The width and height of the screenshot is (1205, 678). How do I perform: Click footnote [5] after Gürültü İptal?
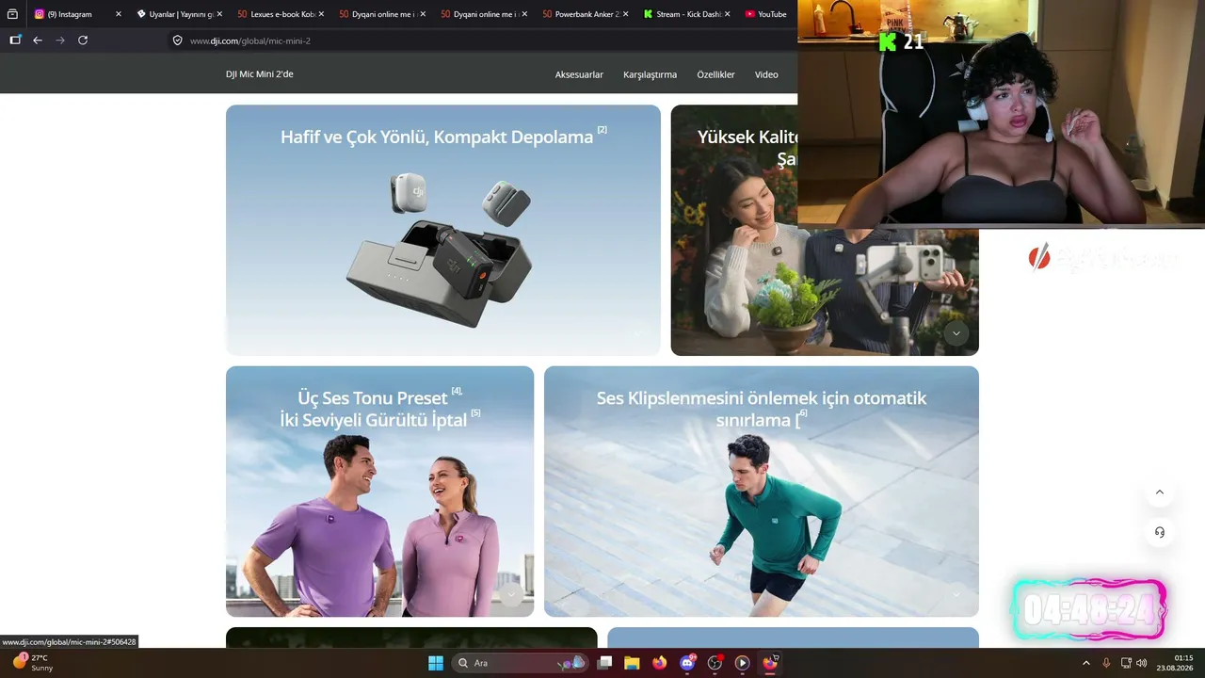475,412
